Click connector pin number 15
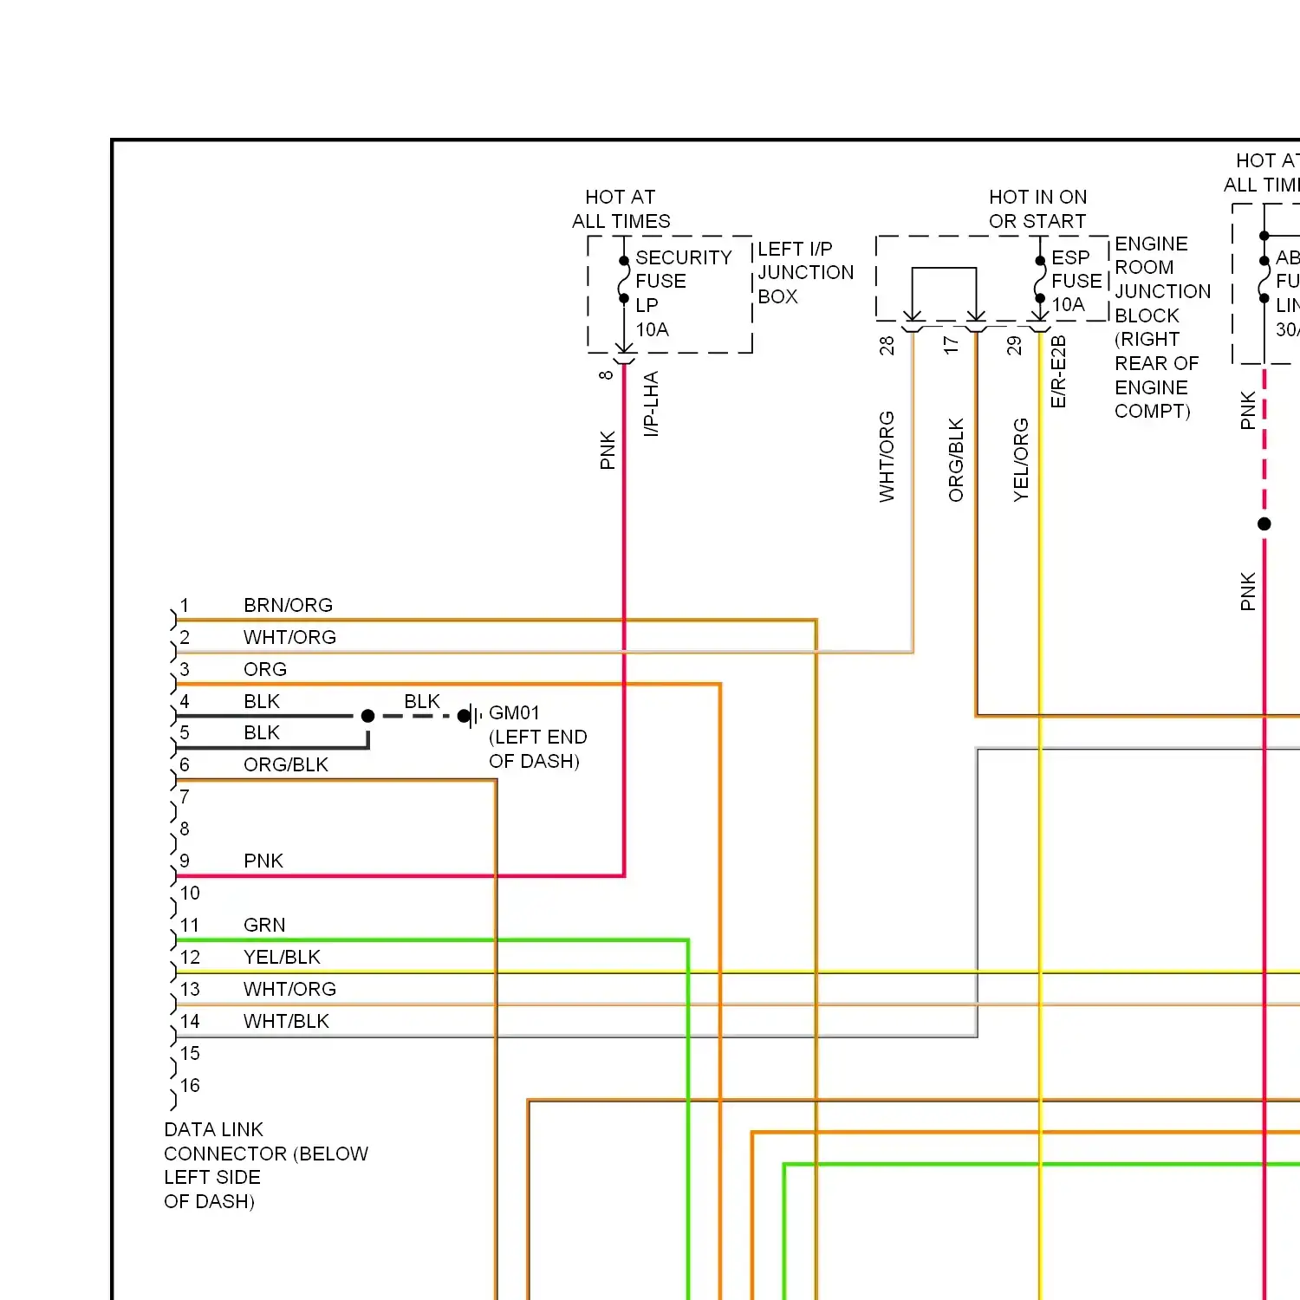Image resolution: width=1300 pixels, height=1300 pixels. (190, 1053)
